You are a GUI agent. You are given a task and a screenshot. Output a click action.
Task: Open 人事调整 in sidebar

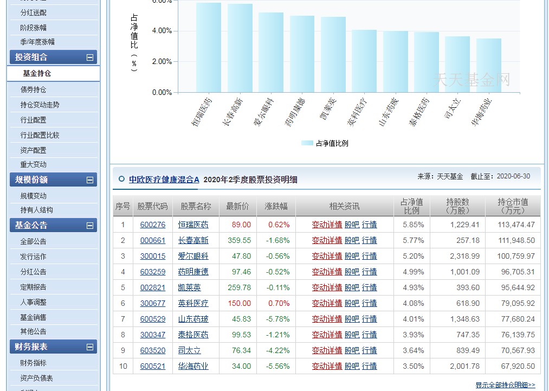point(33,302)
